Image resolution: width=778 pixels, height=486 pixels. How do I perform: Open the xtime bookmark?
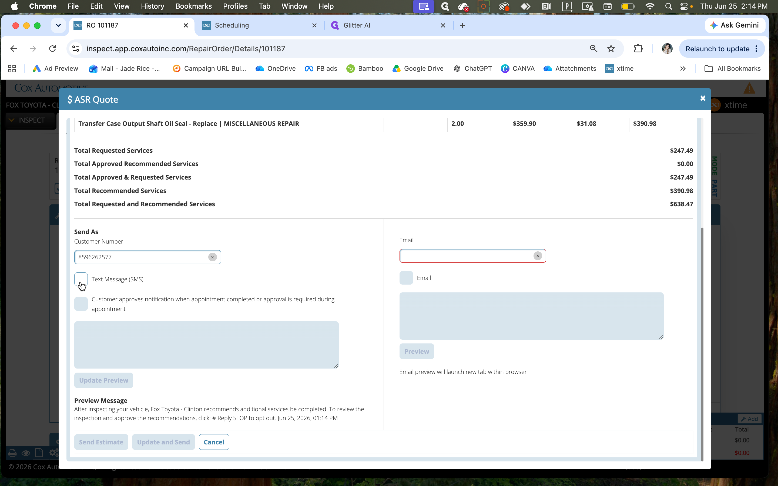point(619,69)
